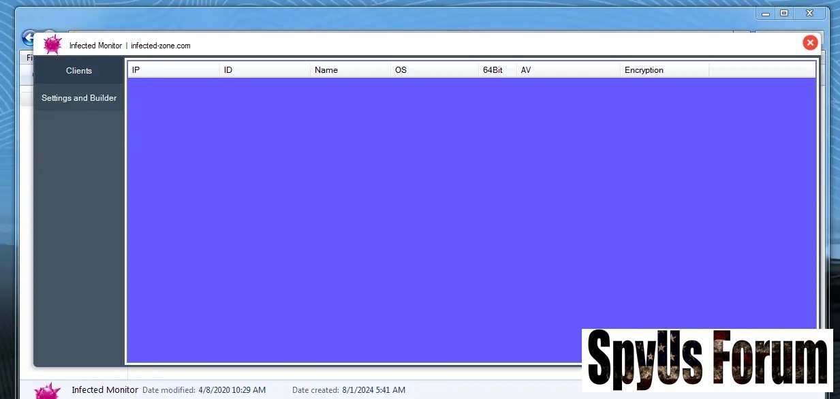The height and width of the screenshot is (399, 840).
Task: Minimize the background Explorer window
Action: point(766,13)
